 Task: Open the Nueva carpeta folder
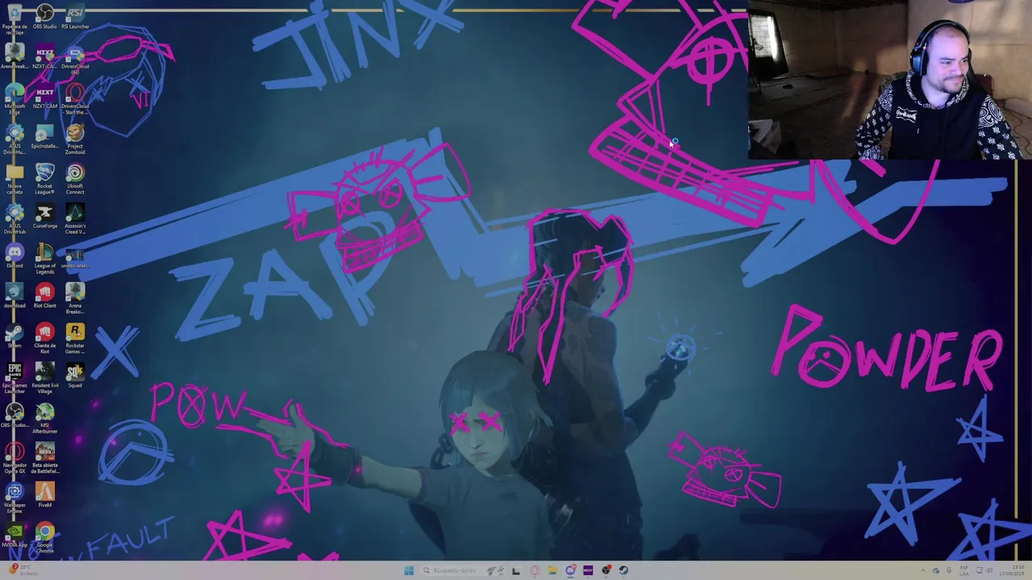tap(15, 179)
